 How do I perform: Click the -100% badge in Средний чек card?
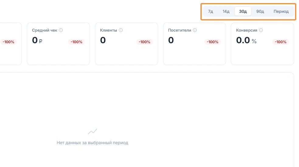(x=76, y=42)
